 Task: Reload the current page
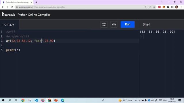coord(11,7)
